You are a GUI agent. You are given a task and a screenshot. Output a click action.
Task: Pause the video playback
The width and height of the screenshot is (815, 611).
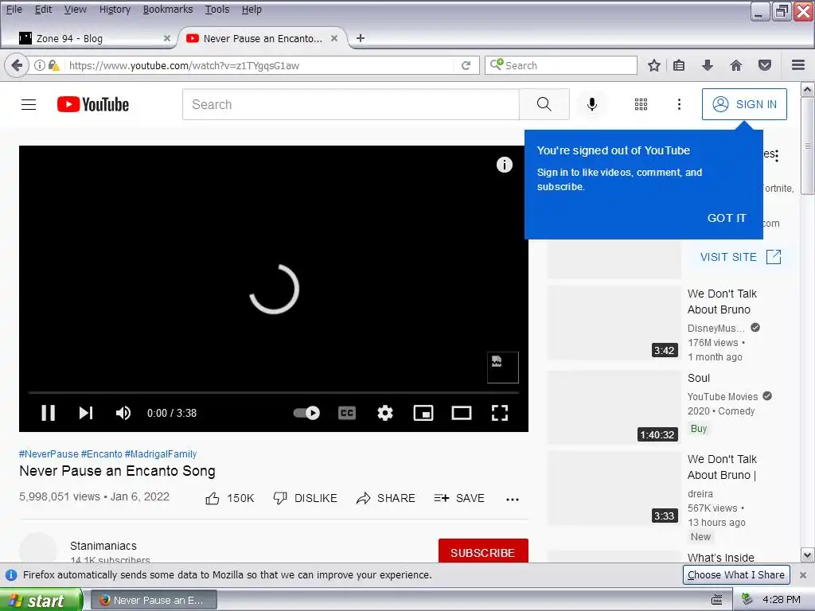pyautogui.click(x=49, y=413)
